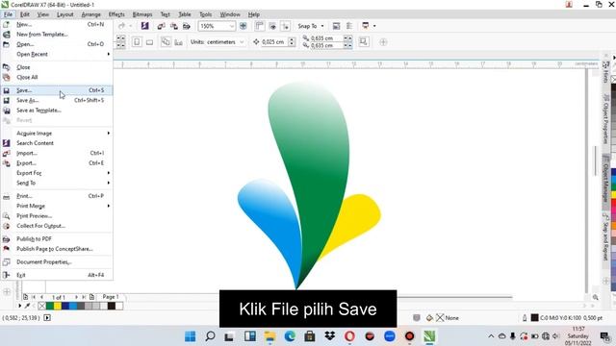
Task: Open Windows taskbar search
Action: coord(210,336)
